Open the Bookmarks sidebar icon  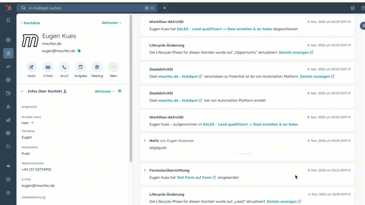[8, 20]
